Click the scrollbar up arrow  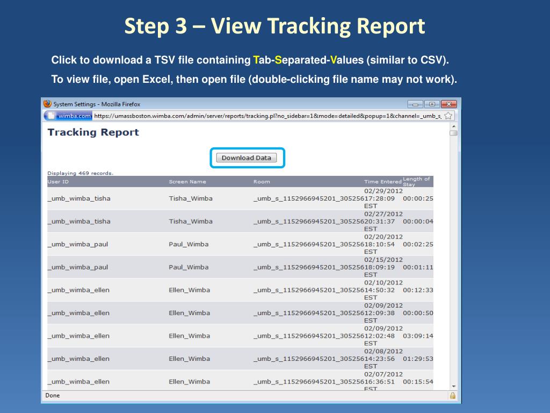click(x=453, y=126)
